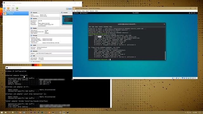Expand the Terminal app menu in the Ubuntu top bar
This screenshot has width=203, height=114.
pyautogui.click(x=84, y=13)
